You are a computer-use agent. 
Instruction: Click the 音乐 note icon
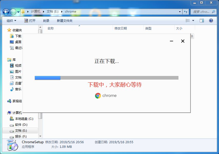coord(12,89)
